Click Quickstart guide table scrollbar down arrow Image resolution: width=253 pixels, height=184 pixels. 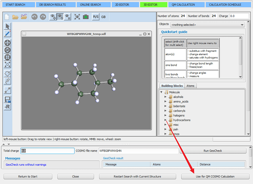coord(240,77)
